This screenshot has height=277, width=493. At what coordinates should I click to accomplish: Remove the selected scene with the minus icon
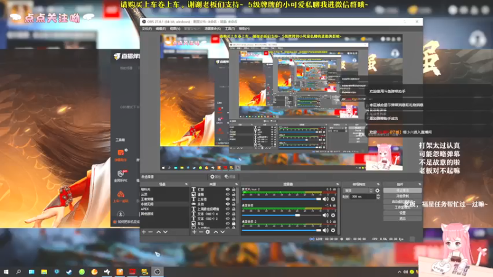coord(150,232)
